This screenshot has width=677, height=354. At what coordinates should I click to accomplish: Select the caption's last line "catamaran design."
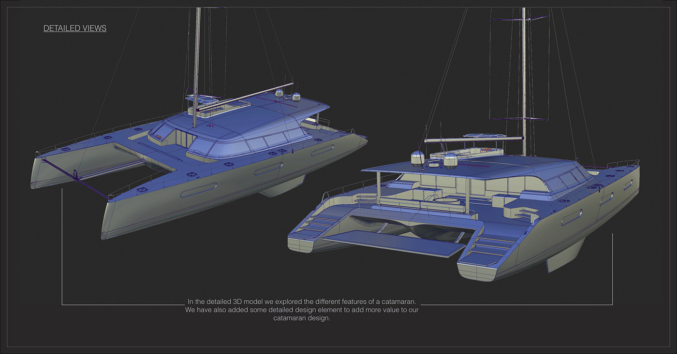tap(302, 318)
